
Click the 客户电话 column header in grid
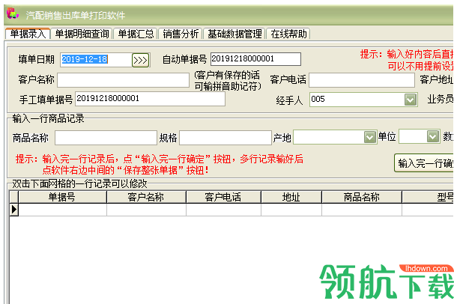click(x=223, y=197)
